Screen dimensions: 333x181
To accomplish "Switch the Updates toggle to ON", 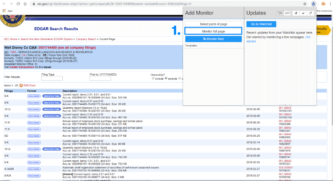I will (280, 13).
